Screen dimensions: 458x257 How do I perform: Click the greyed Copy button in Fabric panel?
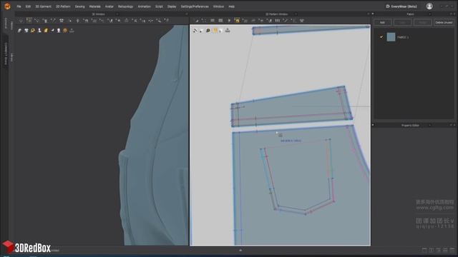[402, 22]
